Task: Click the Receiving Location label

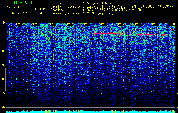Action: pos(66,6)
